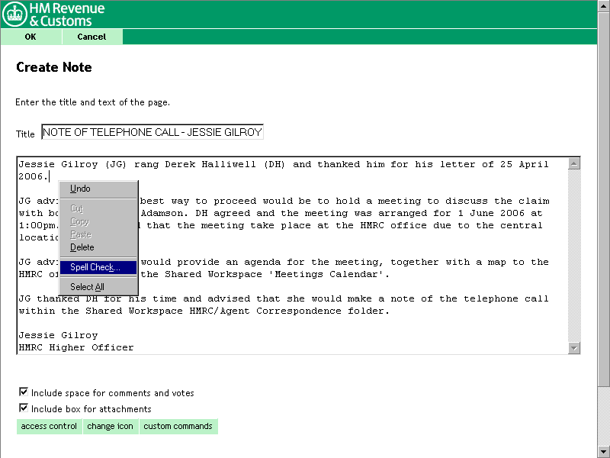610x458 pixels.
Task: Open the access control link
Action: [49, 426]
